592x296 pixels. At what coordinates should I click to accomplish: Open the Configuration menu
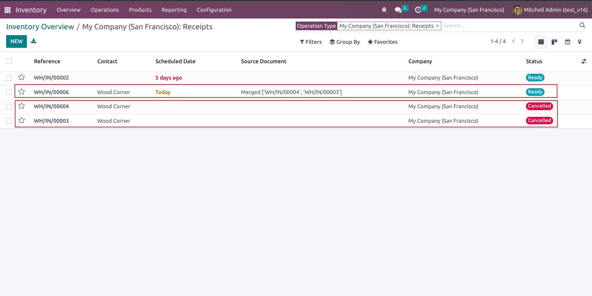pos(214,10)
